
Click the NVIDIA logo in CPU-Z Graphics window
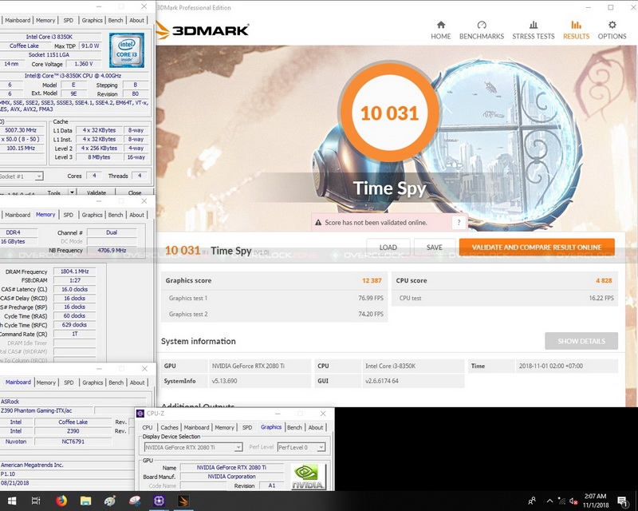tap(309, 477)
